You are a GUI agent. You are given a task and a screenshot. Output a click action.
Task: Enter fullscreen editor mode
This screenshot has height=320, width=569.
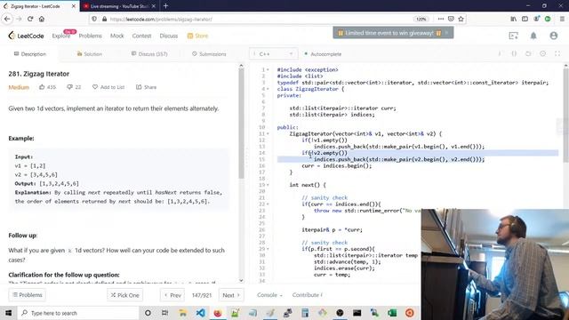pos(557,53)
